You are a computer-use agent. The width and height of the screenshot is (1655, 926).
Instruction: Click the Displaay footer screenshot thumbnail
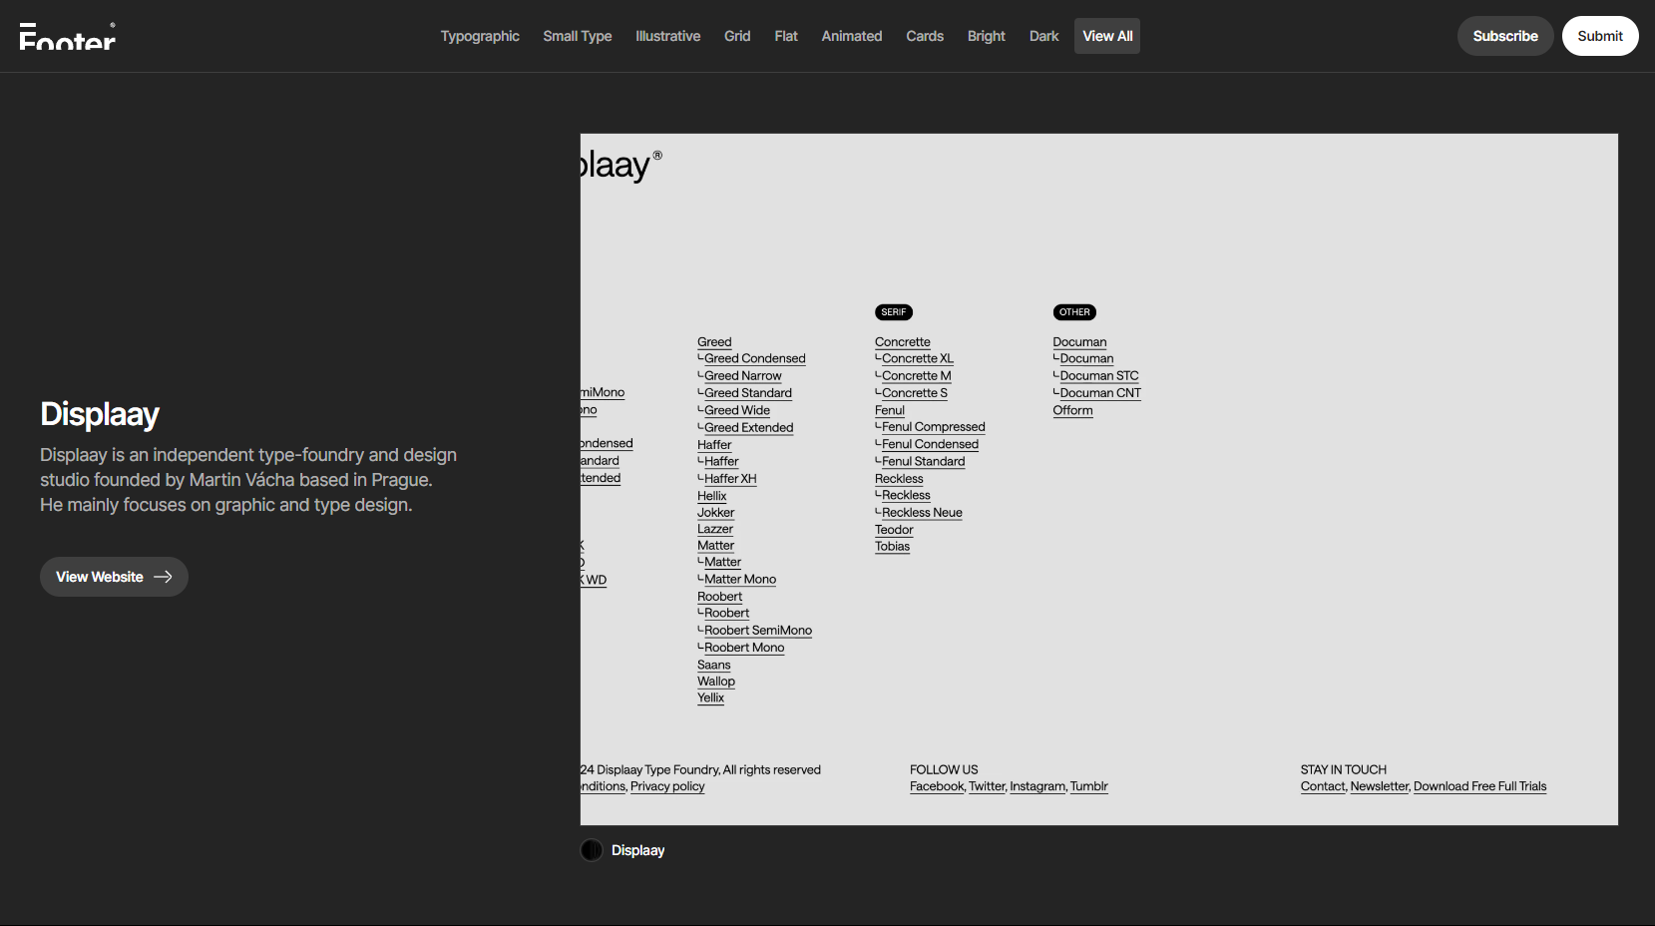point(1099,479)
